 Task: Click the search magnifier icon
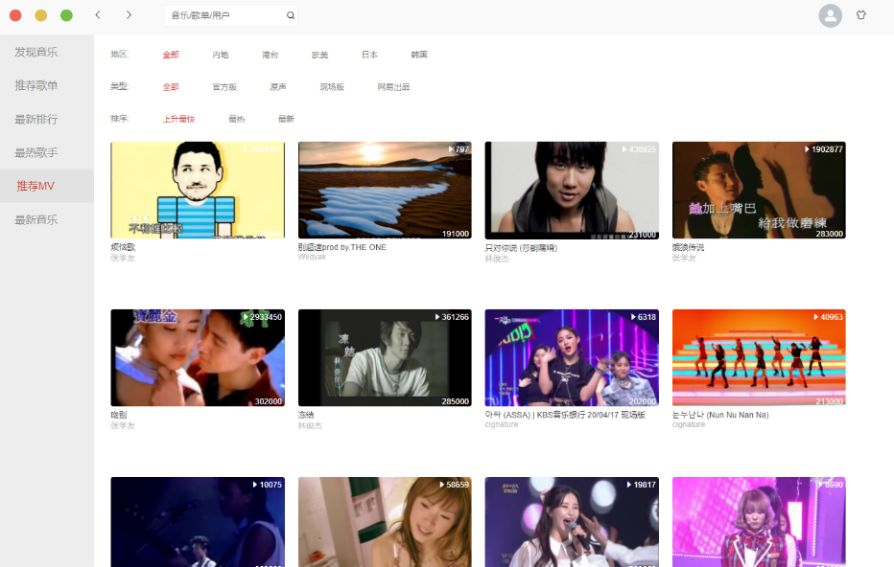click(x=291, y=15)
